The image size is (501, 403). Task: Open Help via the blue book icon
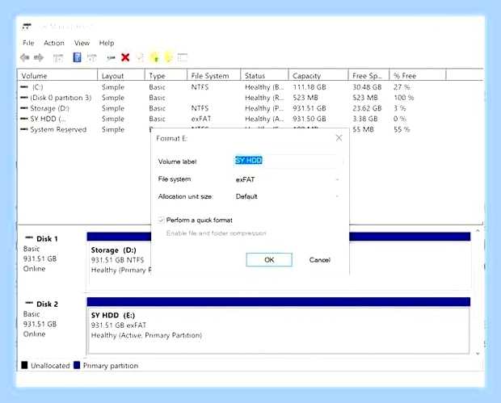point(77,58)
